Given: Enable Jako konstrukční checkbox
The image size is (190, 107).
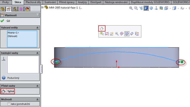Looking at the screenshot, I should pos(9,104).
